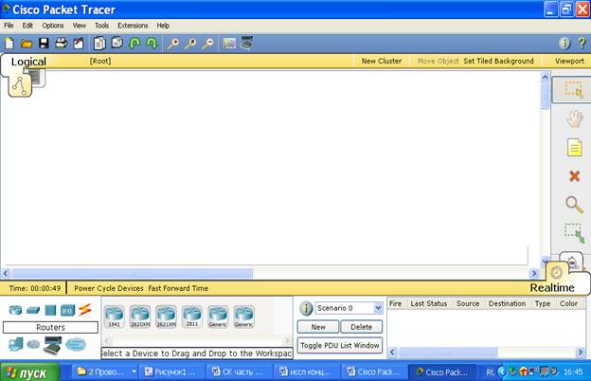Screen dimensions: 591x381
Task: Open the drawing palette icon
Action: coord(229,44)
